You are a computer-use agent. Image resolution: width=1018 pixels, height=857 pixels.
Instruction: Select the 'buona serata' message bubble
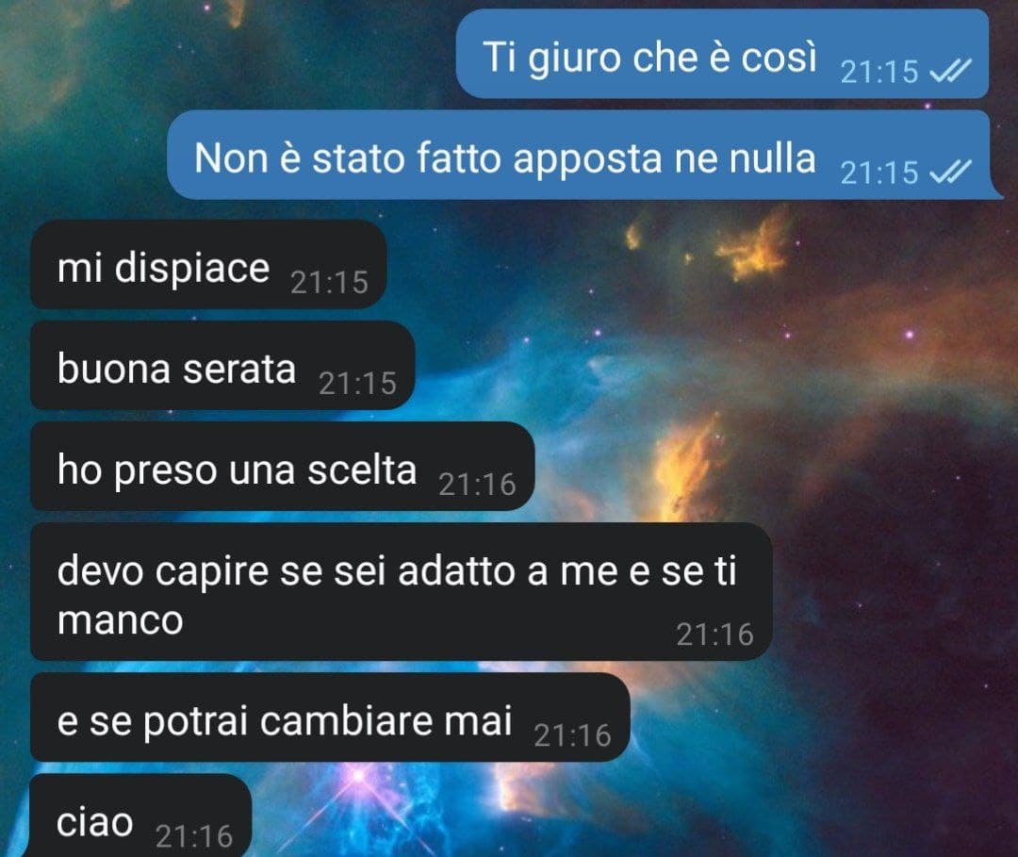pos(222,366)
